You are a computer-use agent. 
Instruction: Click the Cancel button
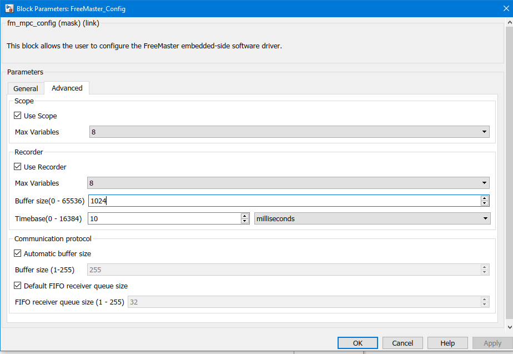click(403, 343)
